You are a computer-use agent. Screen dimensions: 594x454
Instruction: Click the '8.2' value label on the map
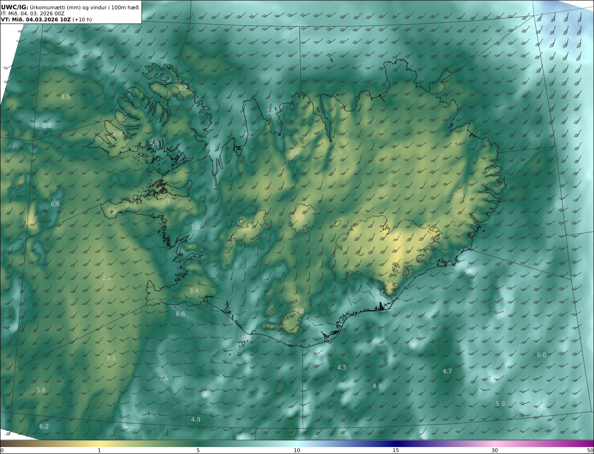click(47, 126)
